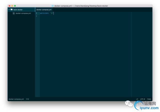Switch to the docker-compose.yml editor tab

44,10
